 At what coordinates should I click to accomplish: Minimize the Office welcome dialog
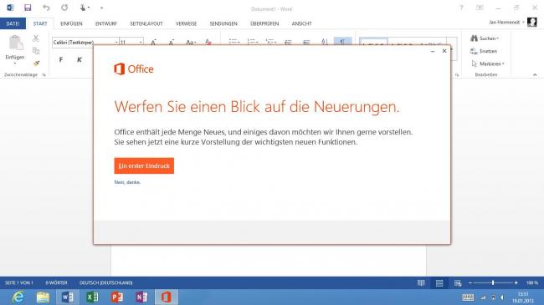(433, 51)
